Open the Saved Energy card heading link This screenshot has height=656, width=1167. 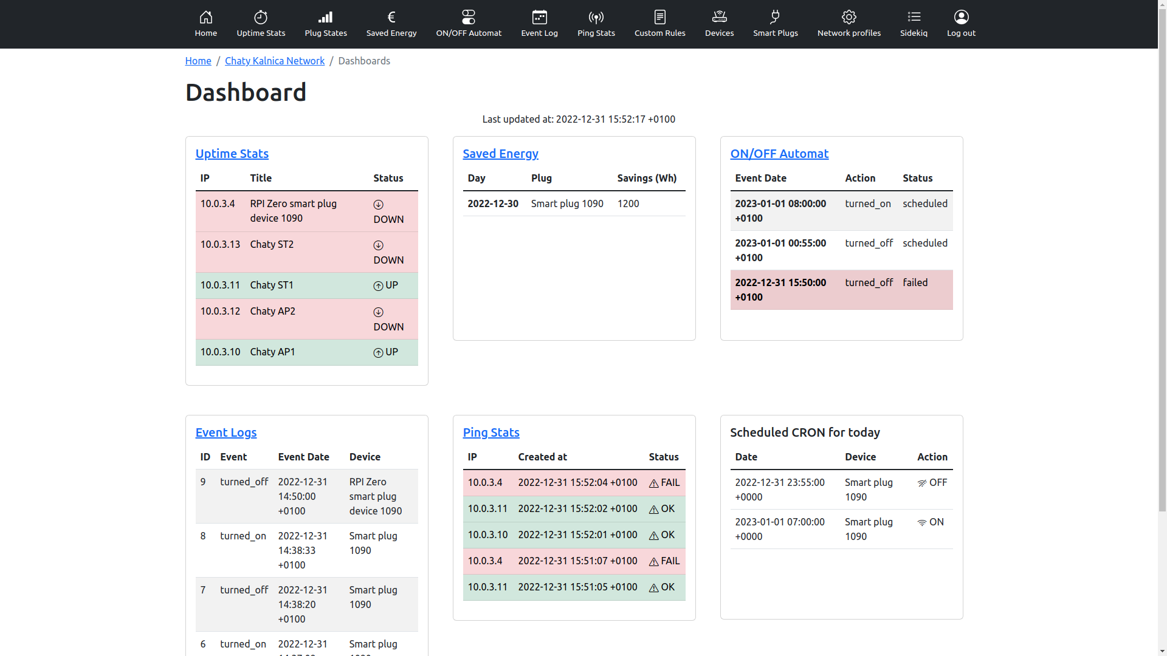click(500, 154)
